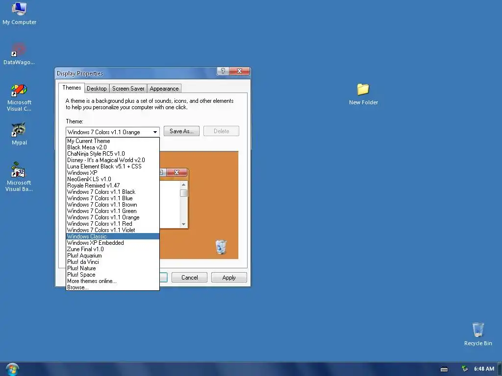Click the safely remove hardware tray icon
The image size is (502, 376).
pos(465,369)
